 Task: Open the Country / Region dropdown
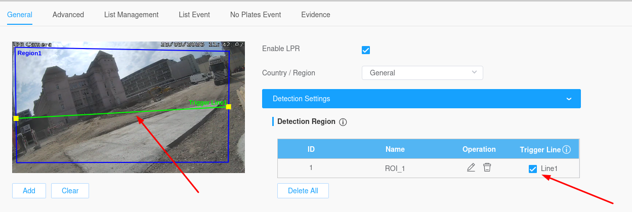click(422, 73)
